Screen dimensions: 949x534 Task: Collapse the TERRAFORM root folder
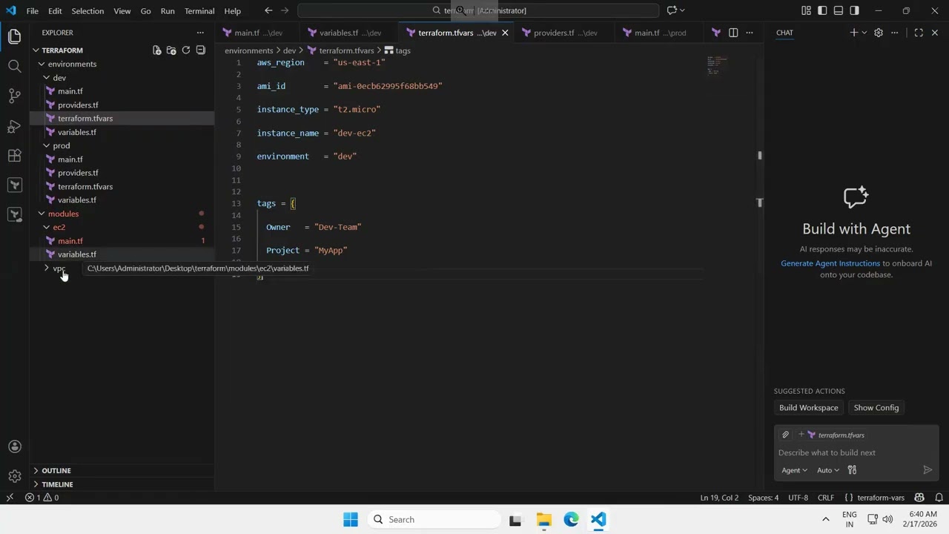[x=122, y=50]
